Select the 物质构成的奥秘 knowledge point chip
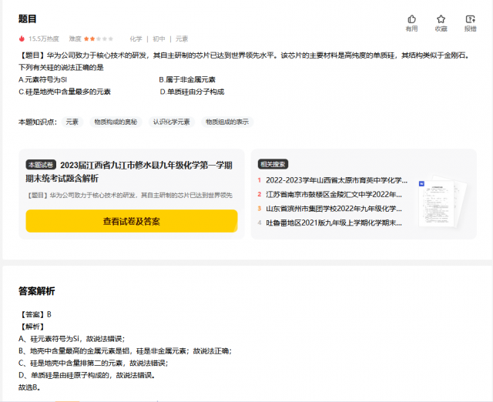 (x=116, y=122)
